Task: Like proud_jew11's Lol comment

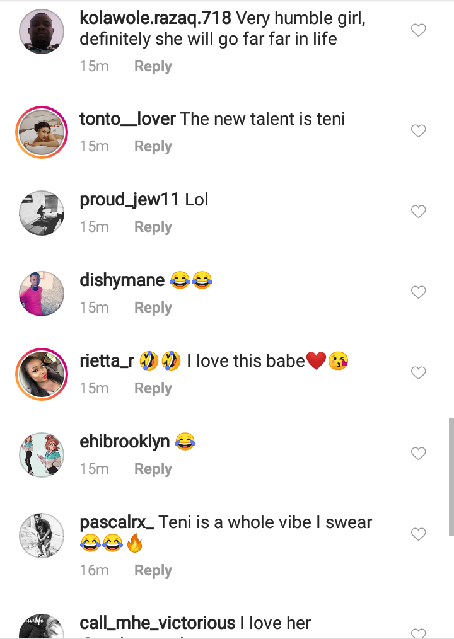Action: [418, 212]
